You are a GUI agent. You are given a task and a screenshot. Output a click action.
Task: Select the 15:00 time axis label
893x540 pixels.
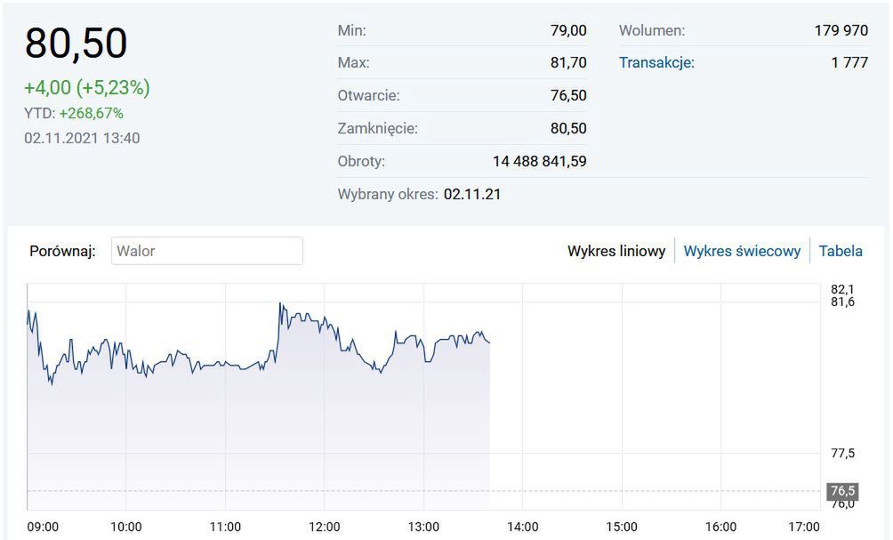pos(621,527)
